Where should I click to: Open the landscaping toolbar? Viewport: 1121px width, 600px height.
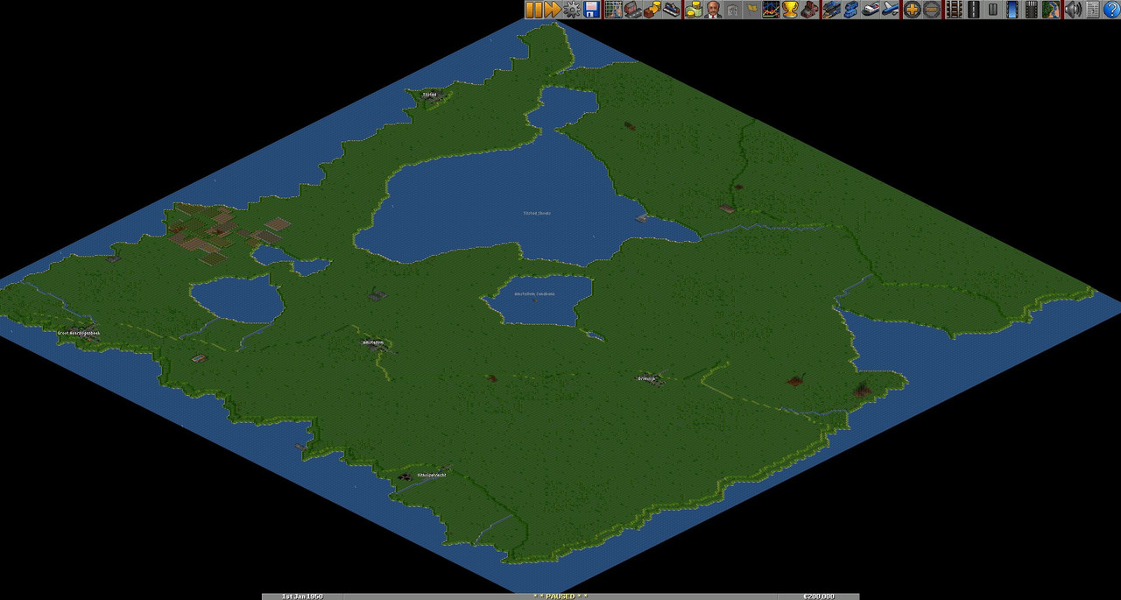[x=1049, y=10]
